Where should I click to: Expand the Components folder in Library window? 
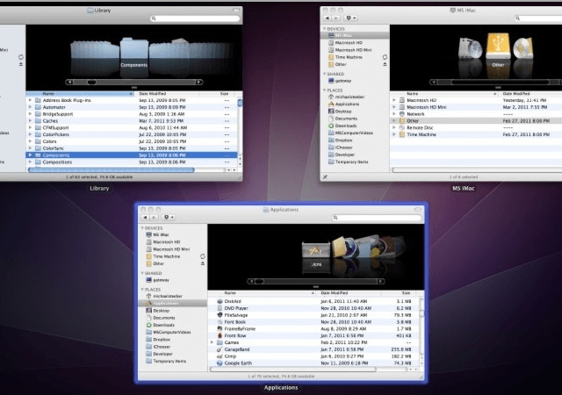tap(30, 154)
